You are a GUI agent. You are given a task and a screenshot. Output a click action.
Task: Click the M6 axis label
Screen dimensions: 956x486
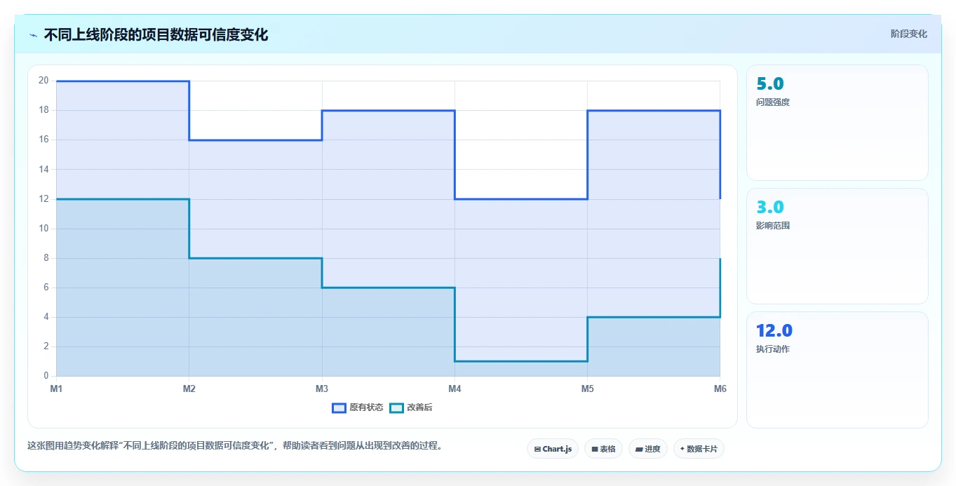(x=720, y=388)
